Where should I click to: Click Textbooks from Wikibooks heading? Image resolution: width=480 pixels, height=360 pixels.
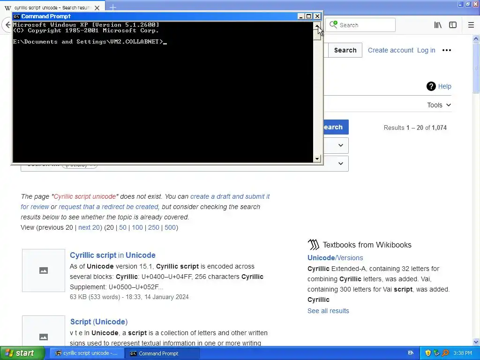[367, 245]
